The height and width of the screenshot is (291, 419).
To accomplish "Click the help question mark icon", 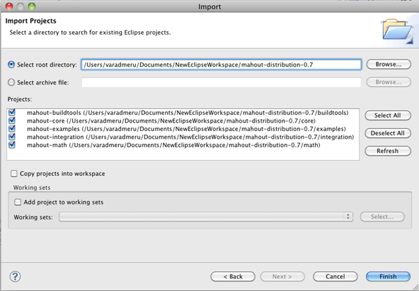I will 15,276.
